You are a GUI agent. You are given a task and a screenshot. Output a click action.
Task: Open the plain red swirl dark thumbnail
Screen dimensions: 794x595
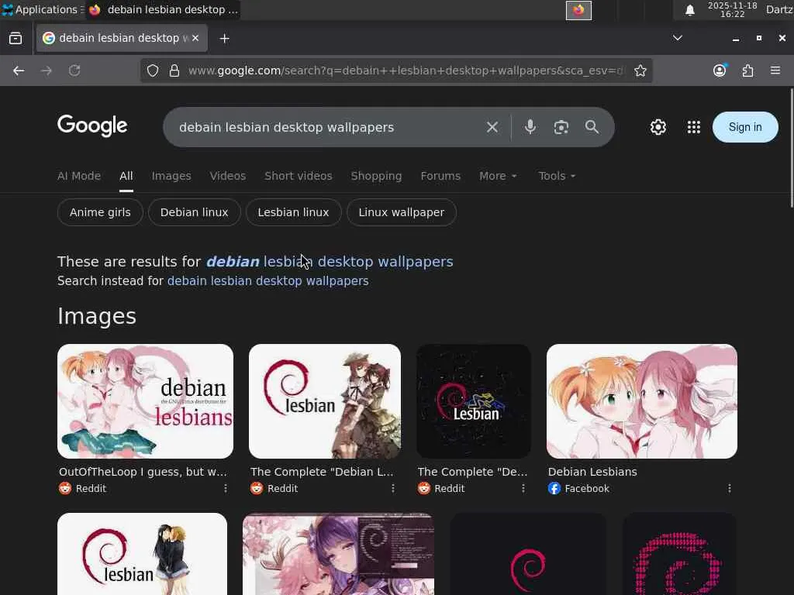528,554
